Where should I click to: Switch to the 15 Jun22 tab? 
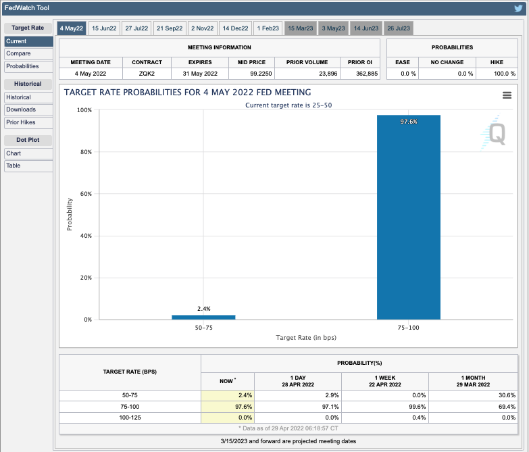tap(104, 28)
